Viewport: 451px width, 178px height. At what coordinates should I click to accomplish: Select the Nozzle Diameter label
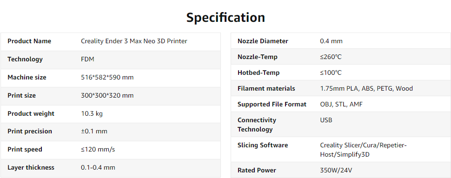click(263, 41)
